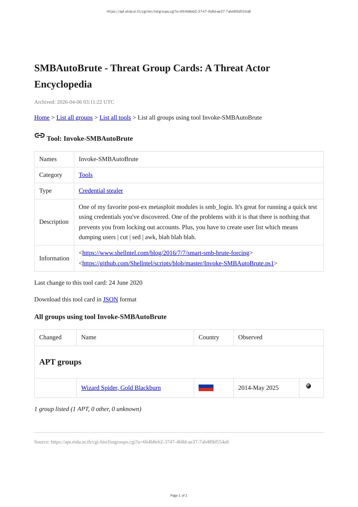The width and height of the screenshot is (358, 507).
Task: Click the Russian flag icon
Action: tap(206, 388)
